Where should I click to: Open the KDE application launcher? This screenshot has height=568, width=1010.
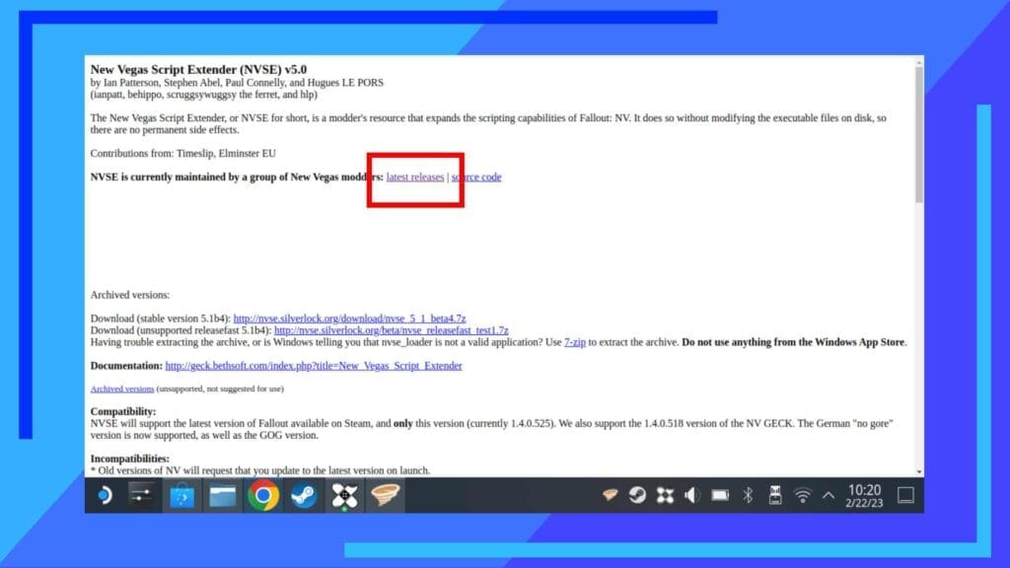pyautogui.click(x=104, y=495)
